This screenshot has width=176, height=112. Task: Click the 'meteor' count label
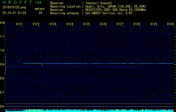point(40,9)
